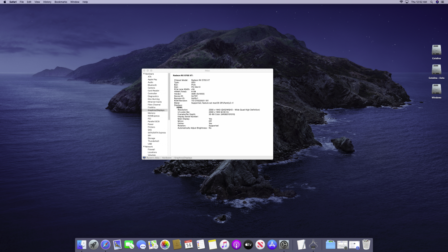
Task: Select USB in sidebar
Action: click(150, 144)
